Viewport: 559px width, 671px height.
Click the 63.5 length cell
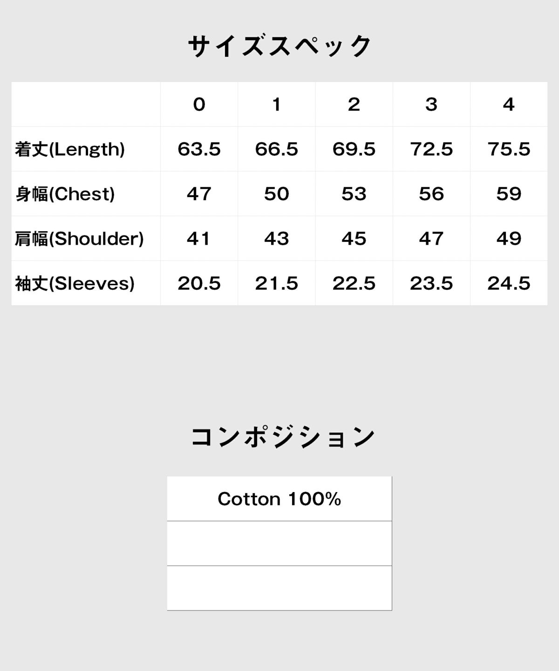coord(199,149)
